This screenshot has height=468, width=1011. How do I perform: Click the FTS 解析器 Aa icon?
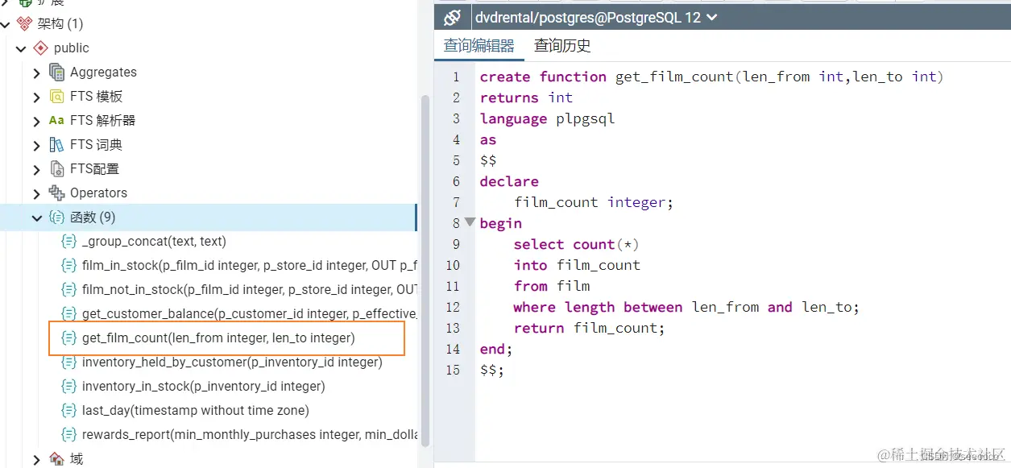56,121
